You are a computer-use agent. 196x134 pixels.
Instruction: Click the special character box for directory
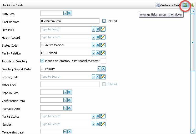point(103,61)
